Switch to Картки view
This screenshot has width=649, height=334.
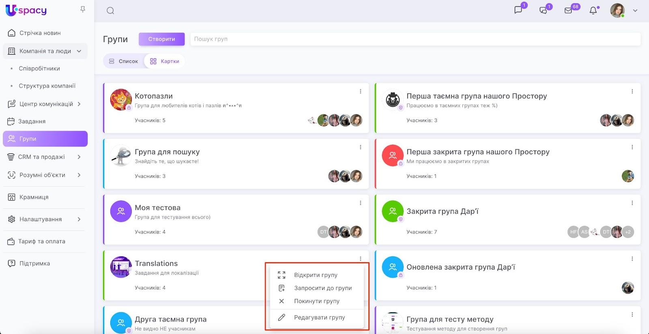[165, 61]
